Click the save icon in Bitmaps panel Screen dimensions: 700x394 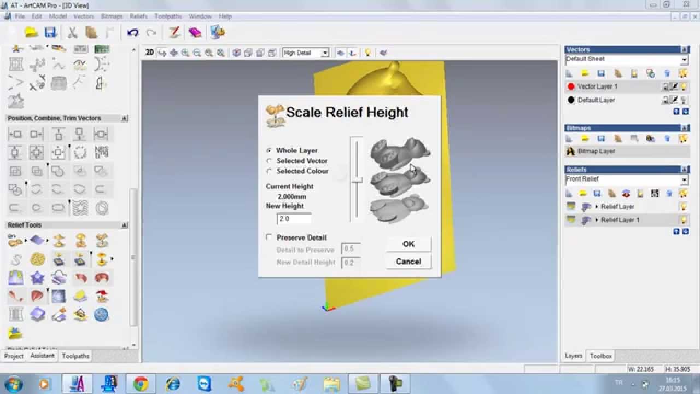[601, 138]
